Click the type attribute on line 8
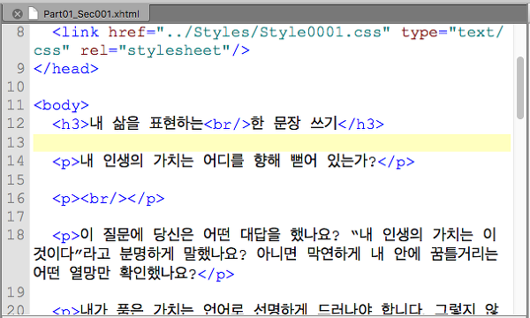Viewport: 530px width, 318px height. (x=420, y=33)
